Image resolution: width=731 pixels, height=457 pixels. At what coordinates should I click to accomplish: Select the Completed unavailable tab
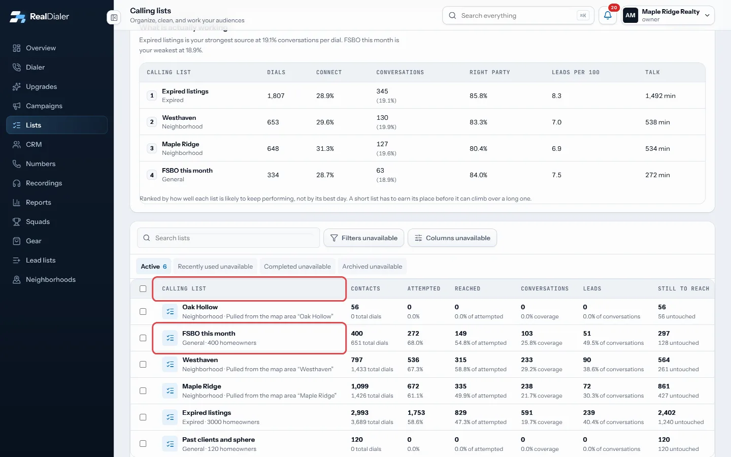click(297, 266)
